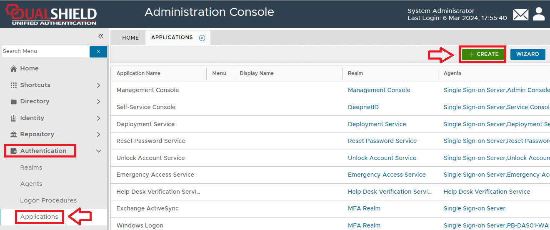Click the Repository bank icon

(14, 135)
